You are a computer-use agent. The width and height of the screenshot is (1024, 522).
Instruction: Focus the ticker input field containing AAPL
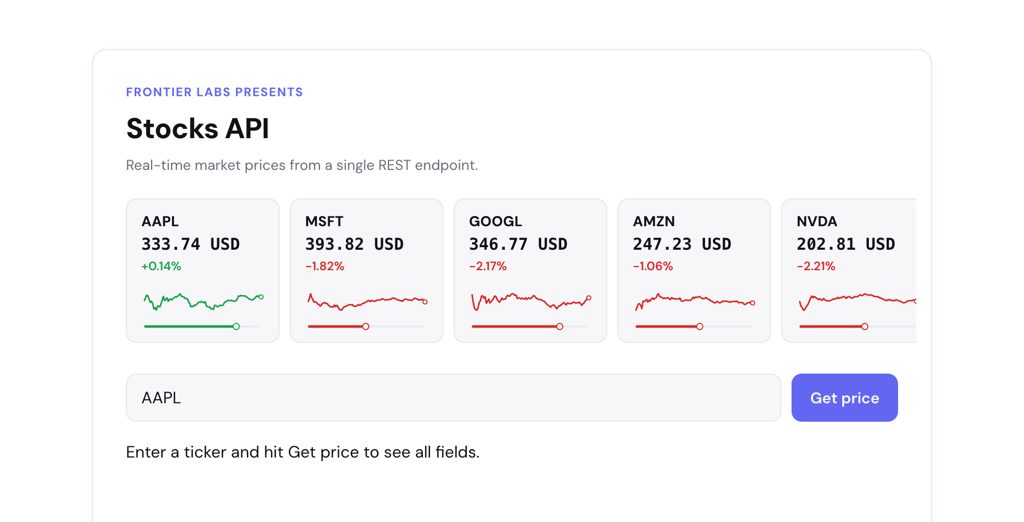coord(453,398)
